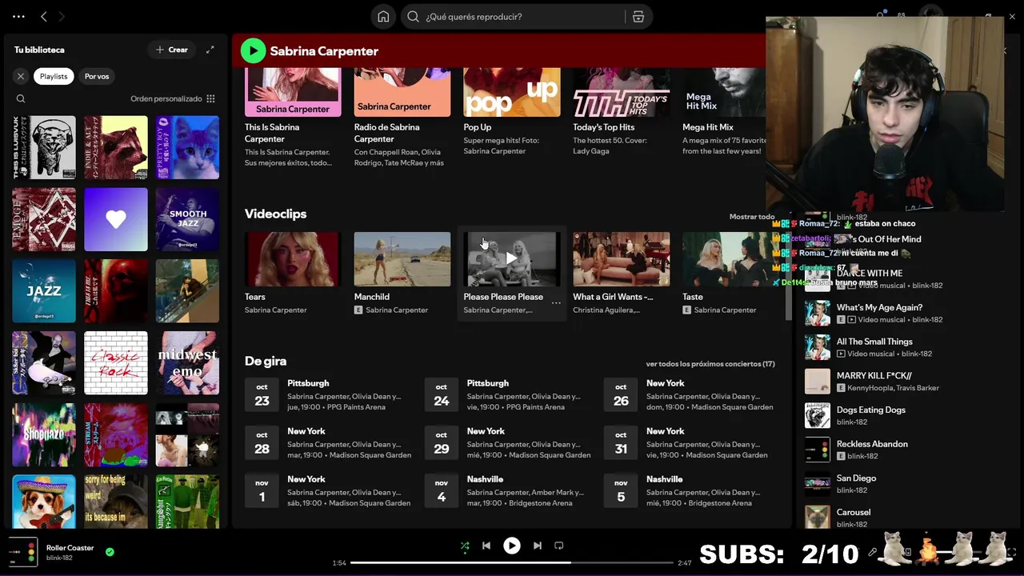Open the 'This Is Sabrina Carpenter' playlist card

pos(292,118)
